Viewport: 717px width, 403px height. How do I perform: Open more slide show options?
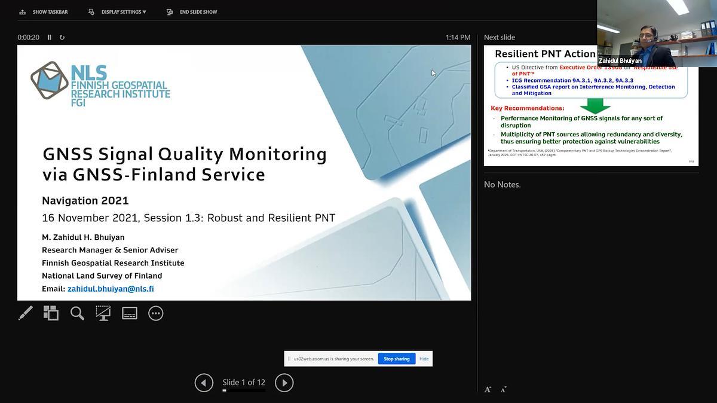coord(155,313)
